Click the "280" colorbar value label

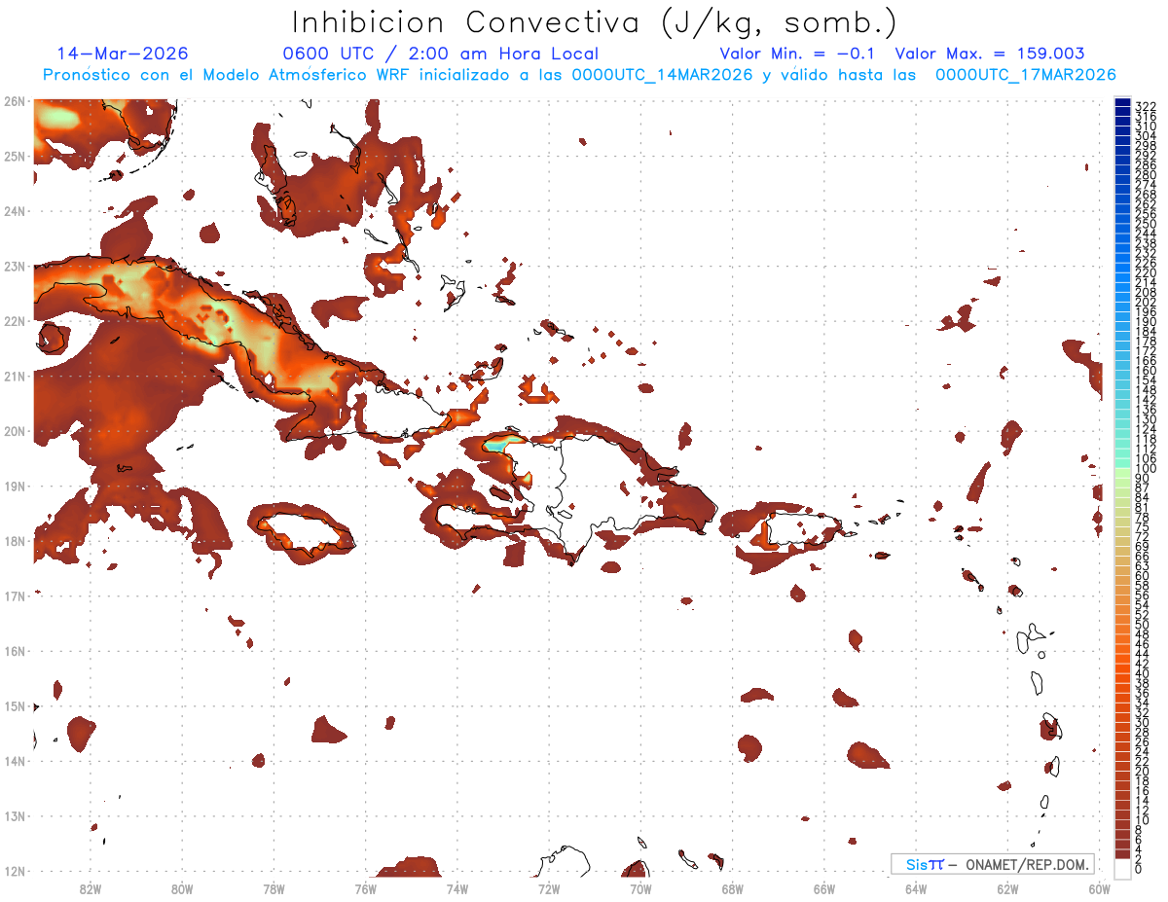(1146, 175)
